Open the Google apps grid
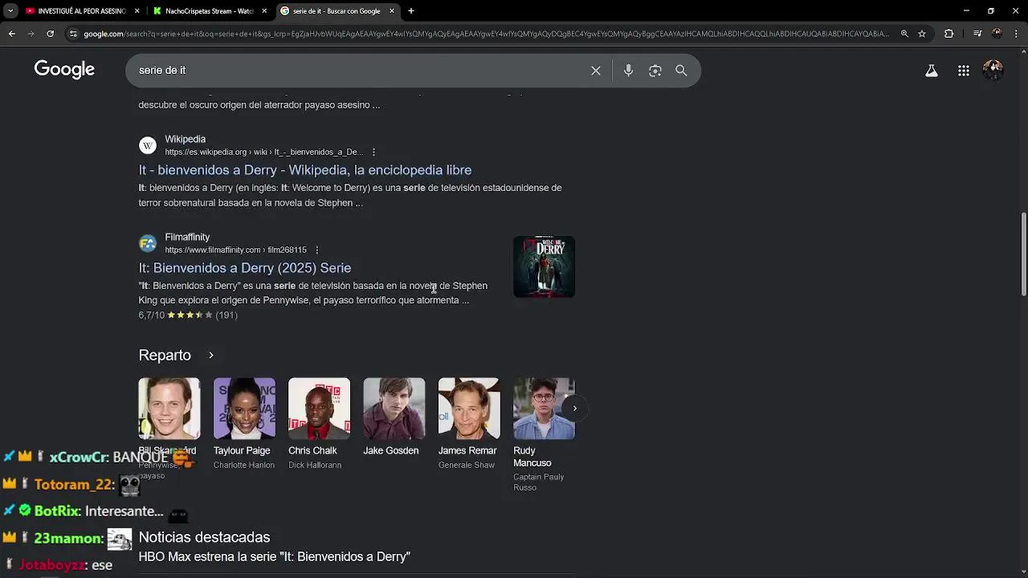Image resolution: width=1028 pixels, height=578 pixels. click(x=964, y=71)
